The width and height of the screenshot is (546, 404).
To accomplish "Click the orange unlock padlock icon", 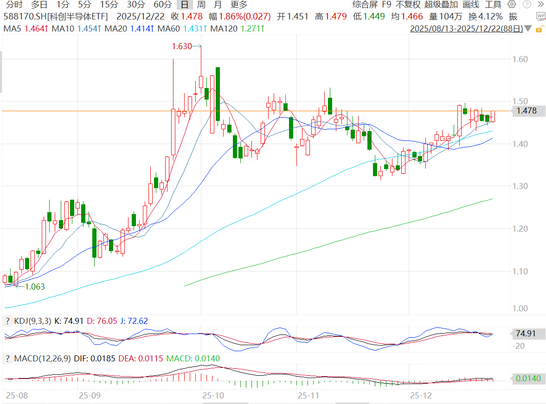I will pyautogui.click(x=539, y=29).
